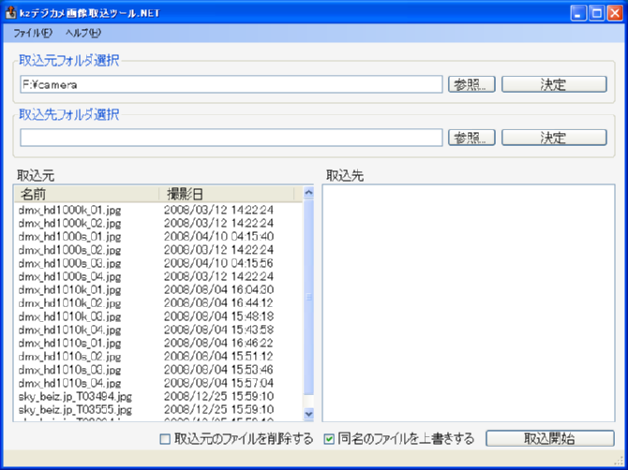Click date 2008/08/04 15:43:58
The width and height of the screenshot is (628, 470).
point(218,330)
